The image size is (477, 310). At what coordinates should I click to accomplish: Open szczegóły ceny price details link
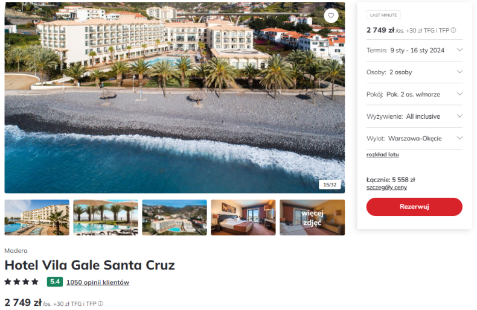click(386, 187)
